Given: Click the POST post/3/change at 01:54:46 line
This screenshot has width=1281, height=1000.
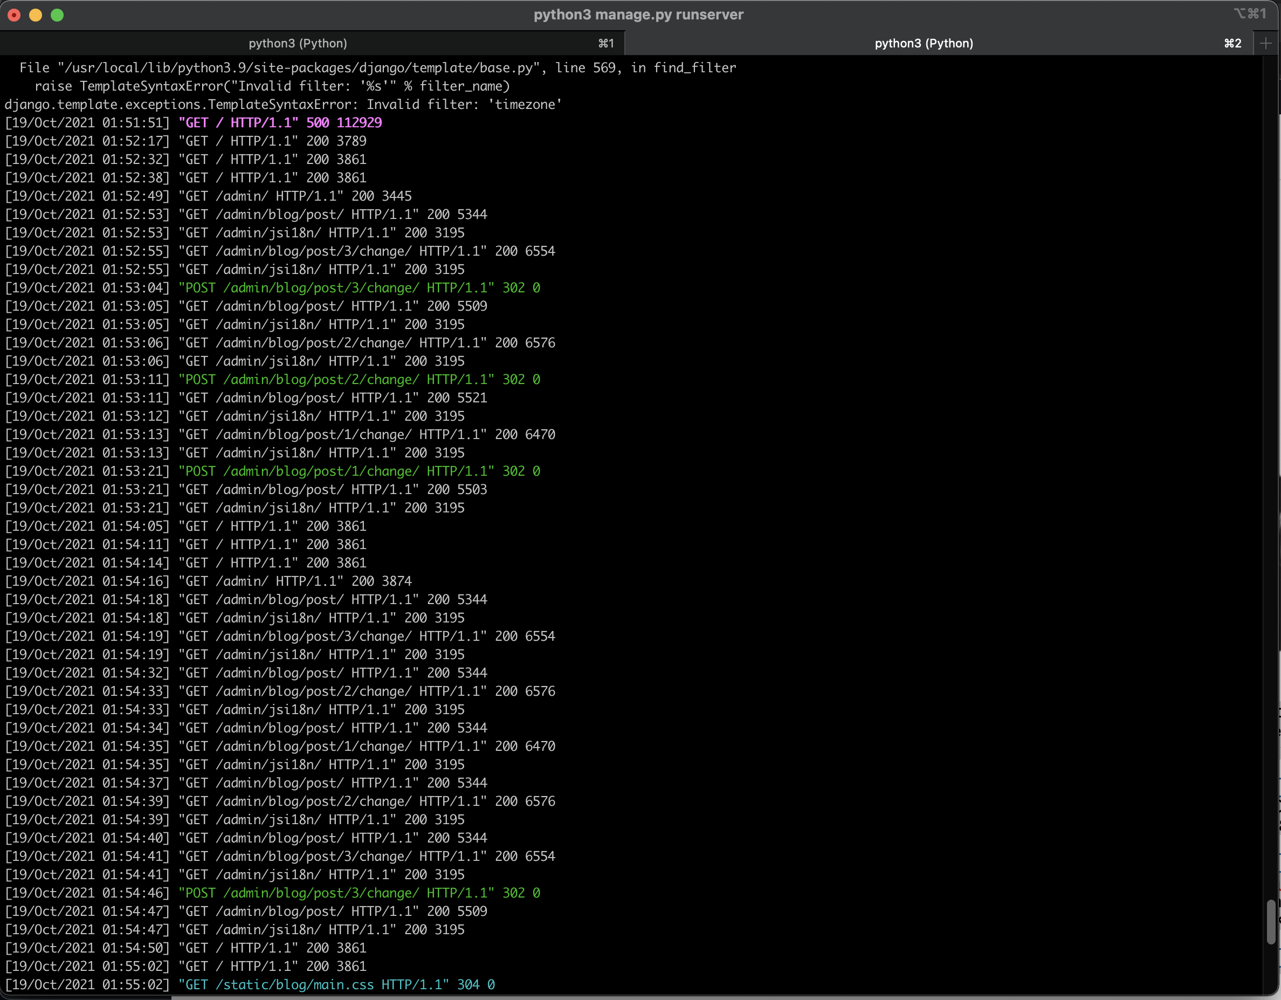Looking at the screenshot, I should point(273,893).
